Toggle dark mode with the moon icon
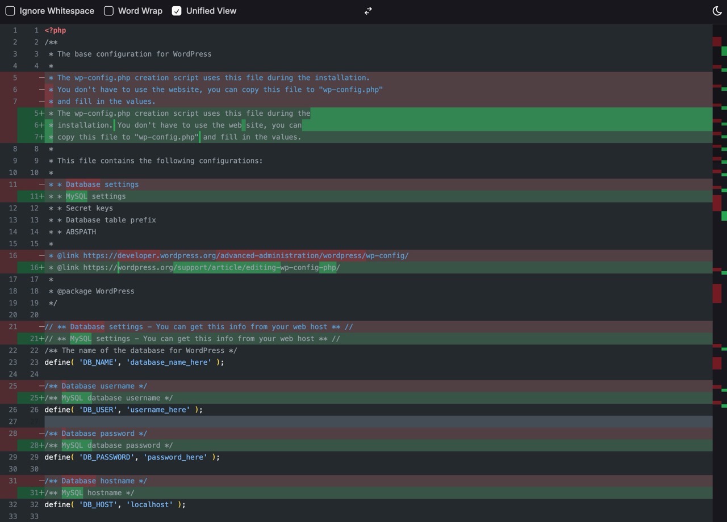Viewport: 727px width, 522px height. pyautogui.click(x=717, y=11)
